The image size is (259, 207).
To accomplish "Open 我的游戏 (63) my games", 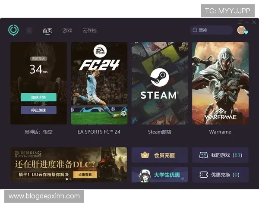I will [x=220, y=155].
